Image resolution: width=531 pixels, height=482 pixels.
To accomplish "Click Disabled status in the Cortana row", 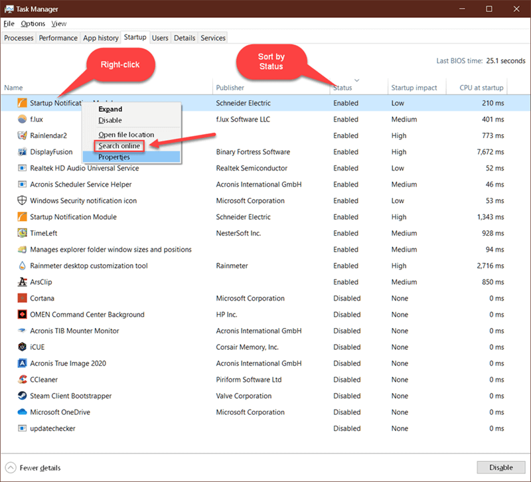I will (x=346, y=298).
